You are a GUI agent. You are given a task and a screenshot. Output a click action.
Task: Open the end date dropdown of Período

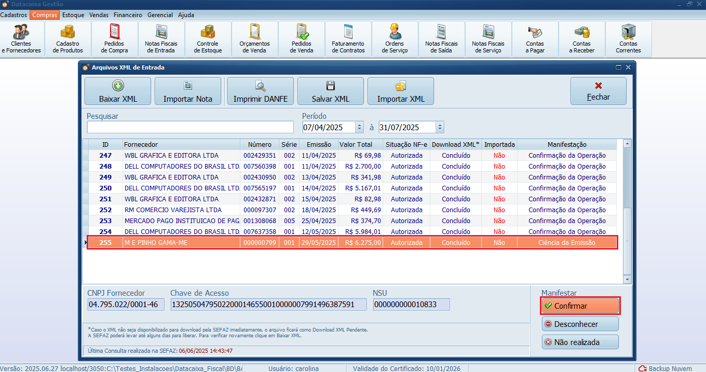(x=440, y=127)
